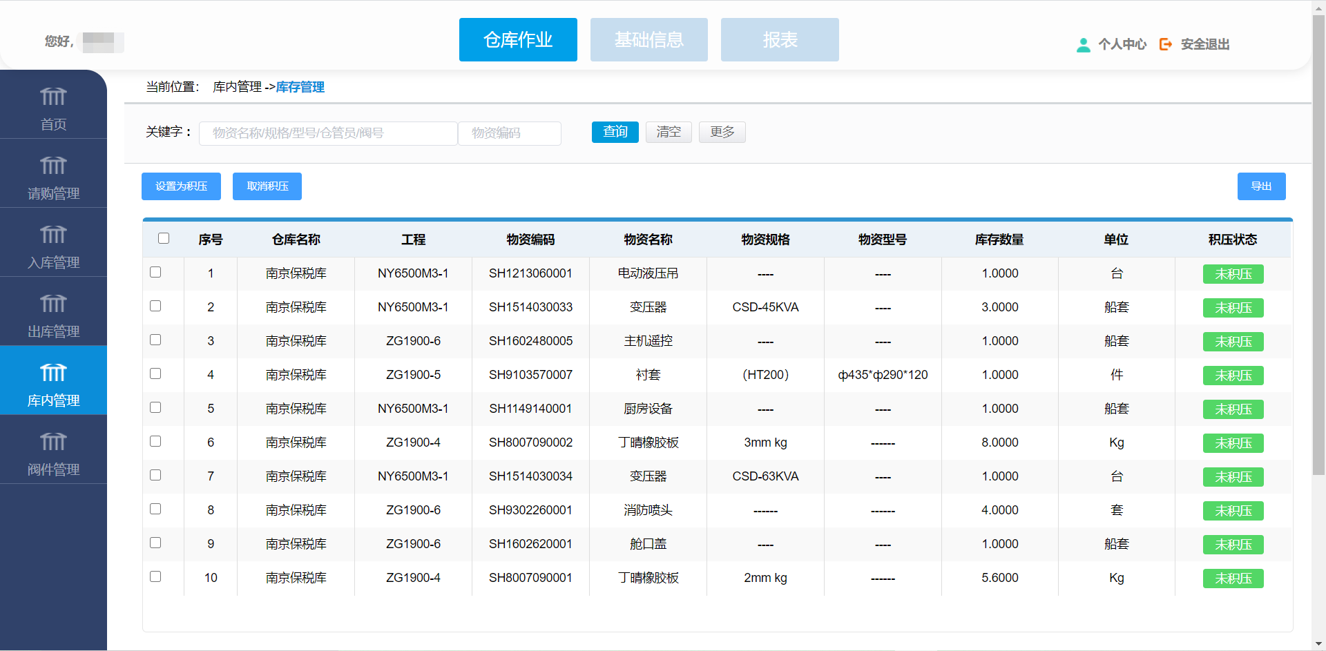
Task: Open 库内管理 sidebar icon
Action: pyautogui.click(x=53, y=373)
